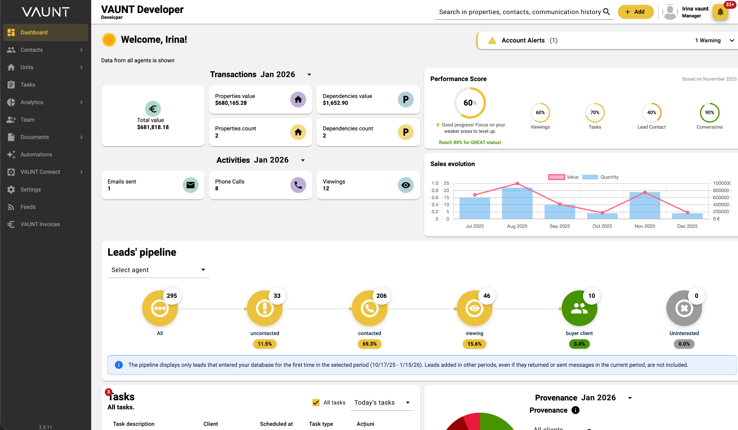The height and width of the screenshot is (430, 738).
Task: Open Automations in the sidebar
Action: point(36,154)
